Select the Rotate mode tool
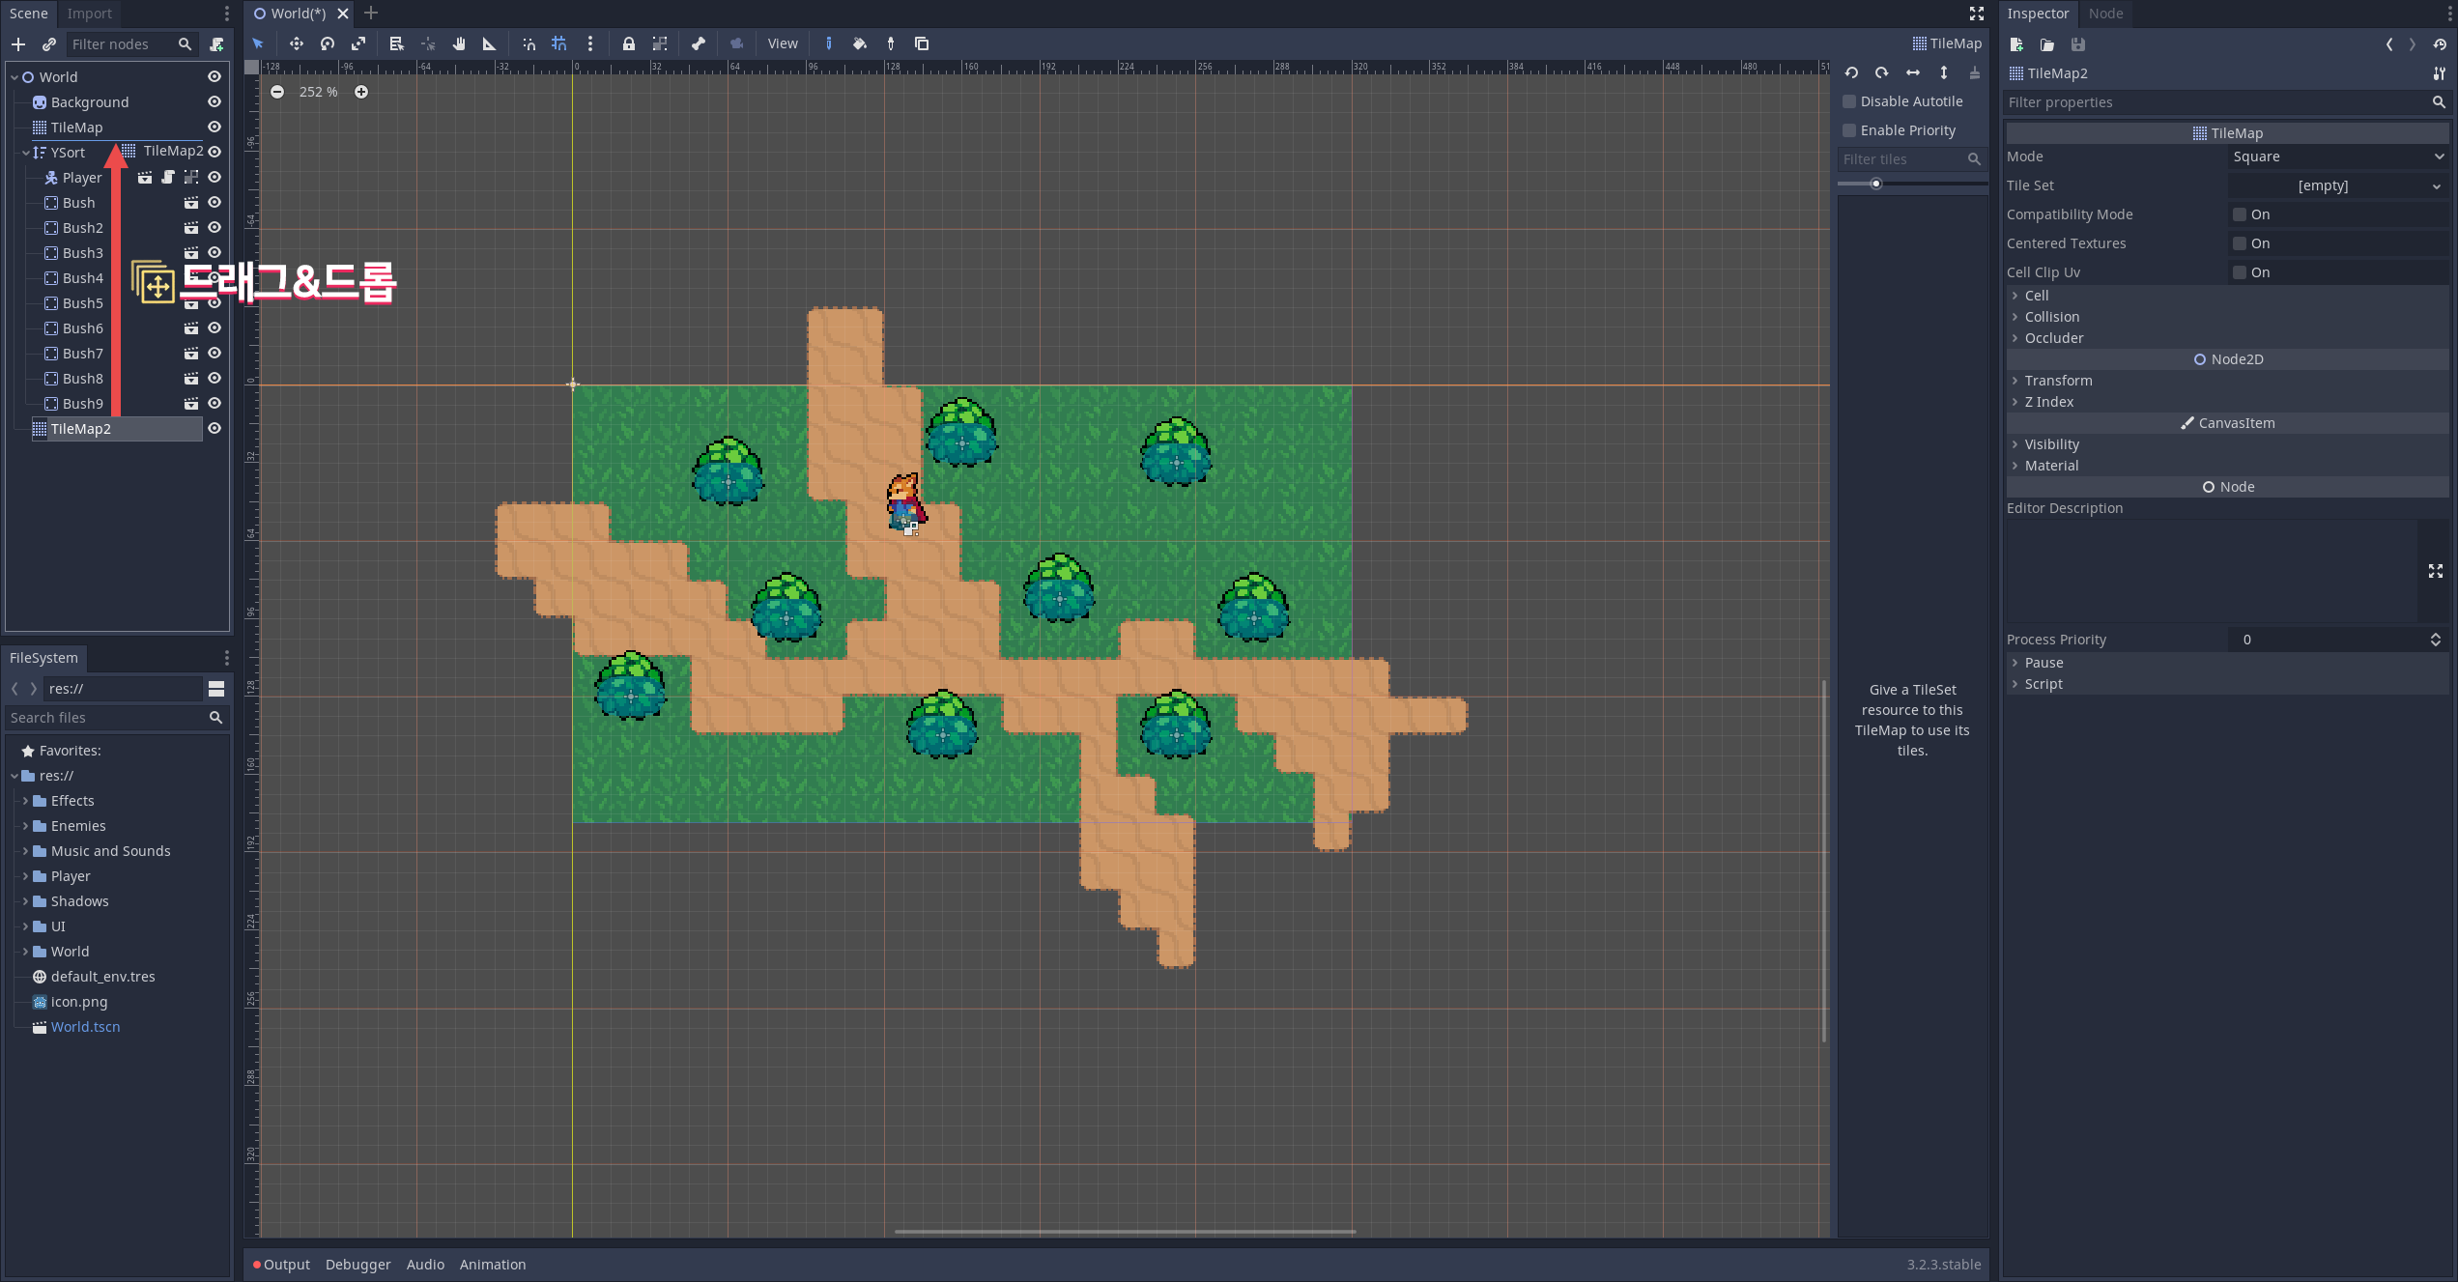 (x=328, y=43)
